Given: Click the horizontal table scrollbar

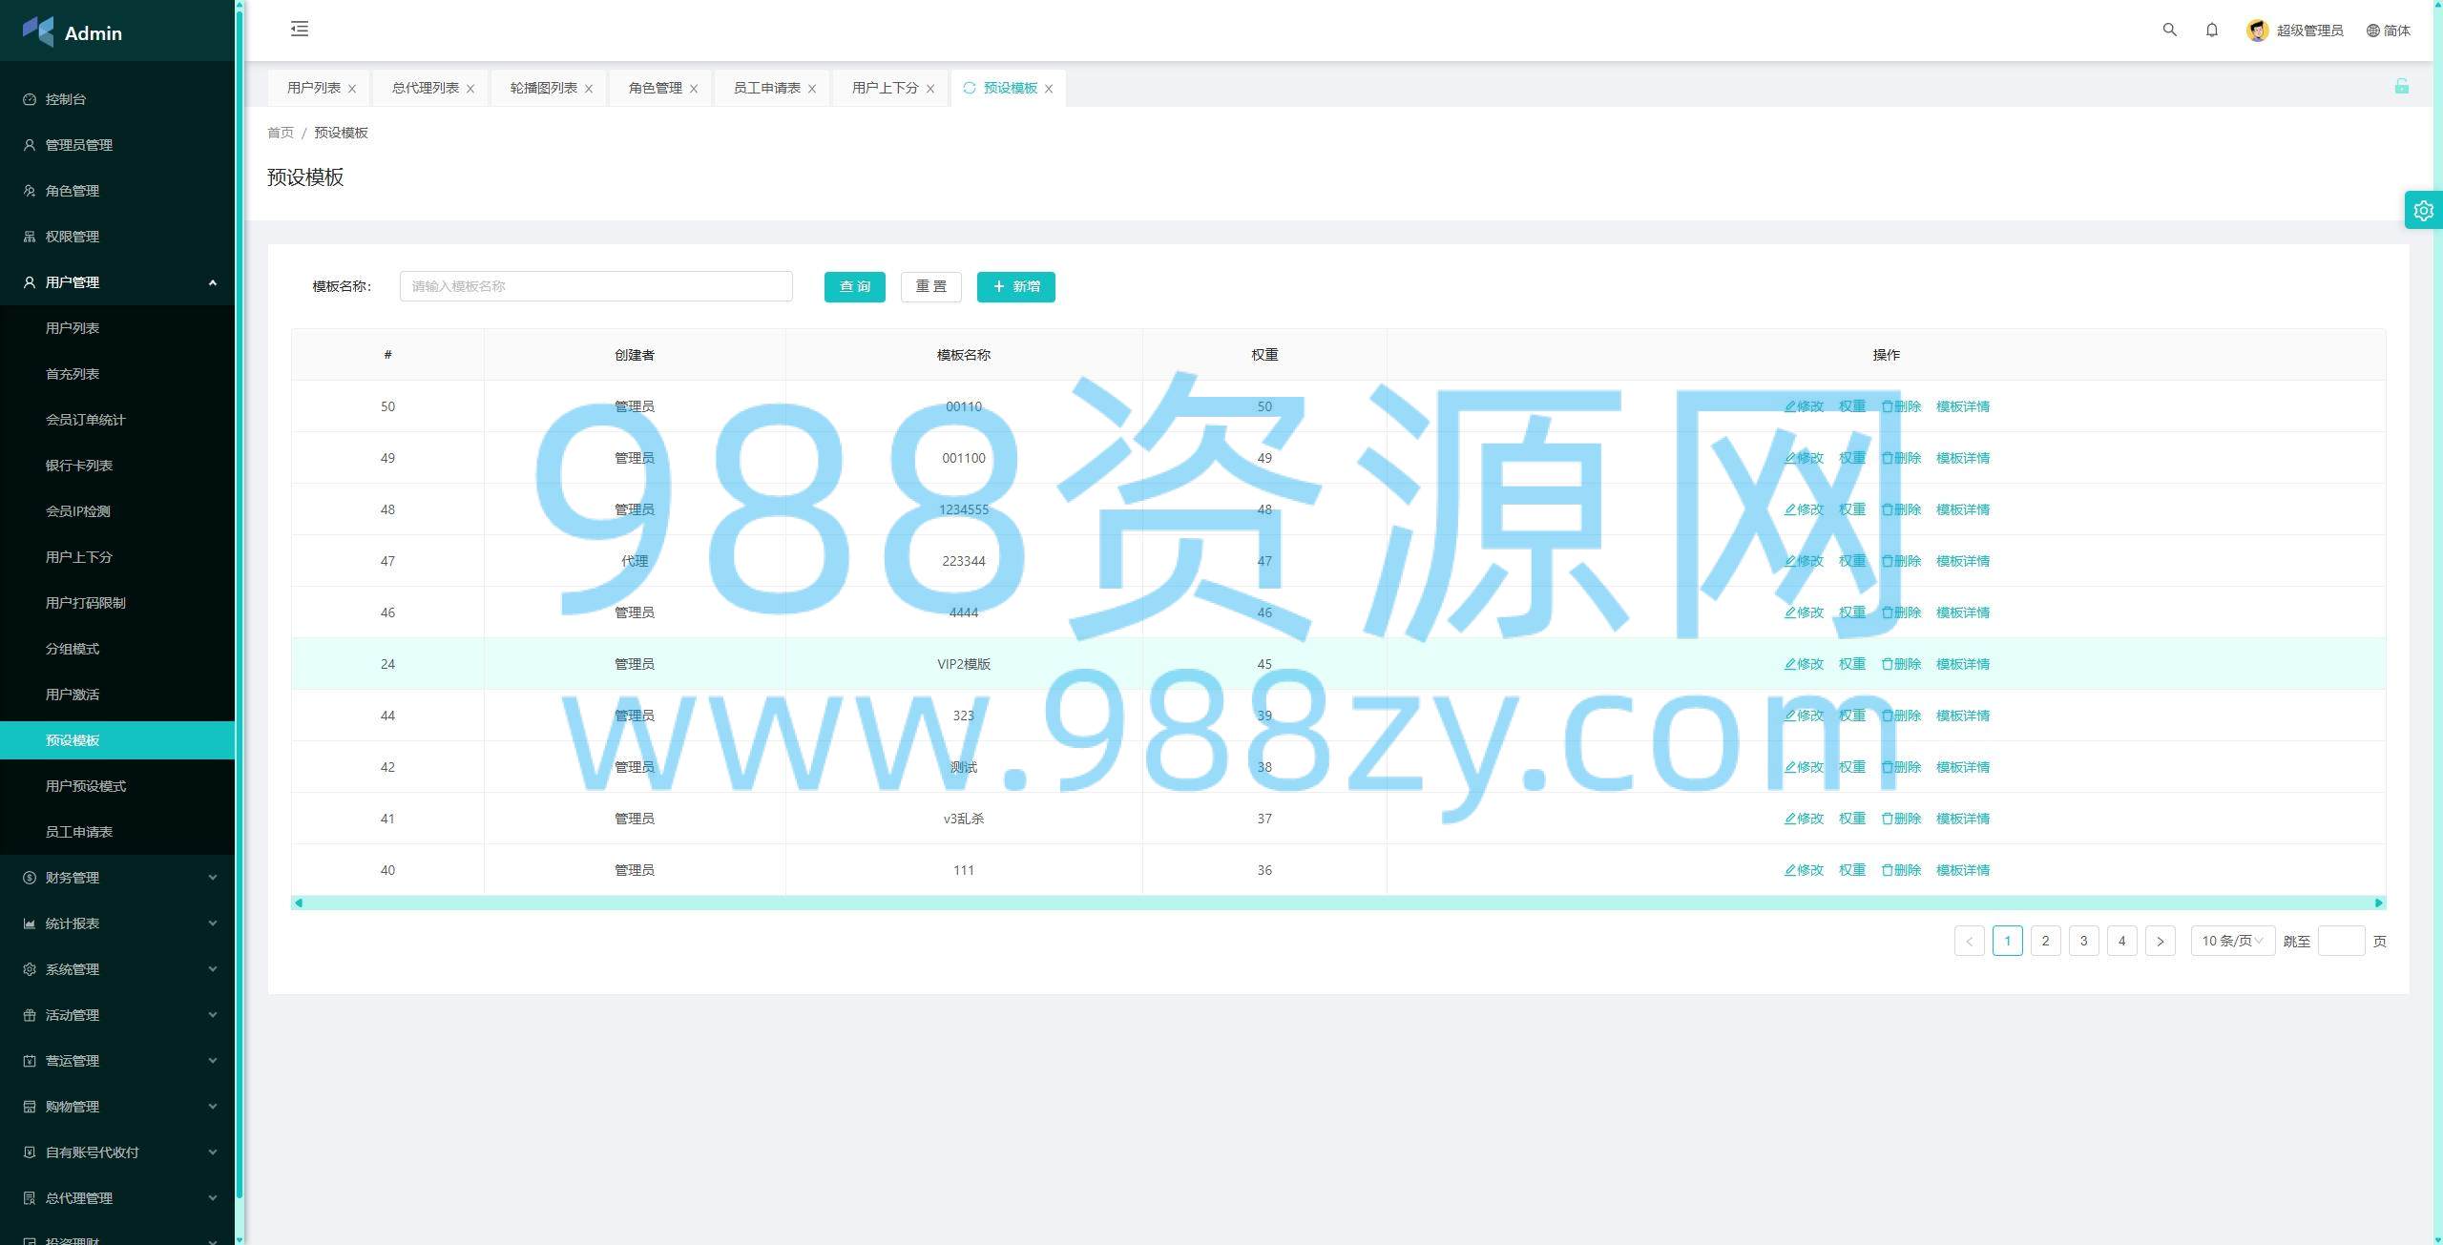Looking at the screenshot, I should [x=1336, y=903].
